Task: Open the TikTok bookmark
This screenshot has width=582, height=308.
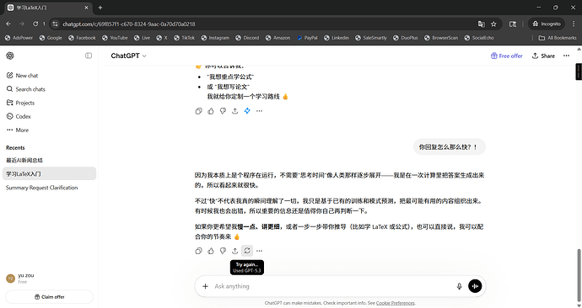Action: tap(184, 38)
